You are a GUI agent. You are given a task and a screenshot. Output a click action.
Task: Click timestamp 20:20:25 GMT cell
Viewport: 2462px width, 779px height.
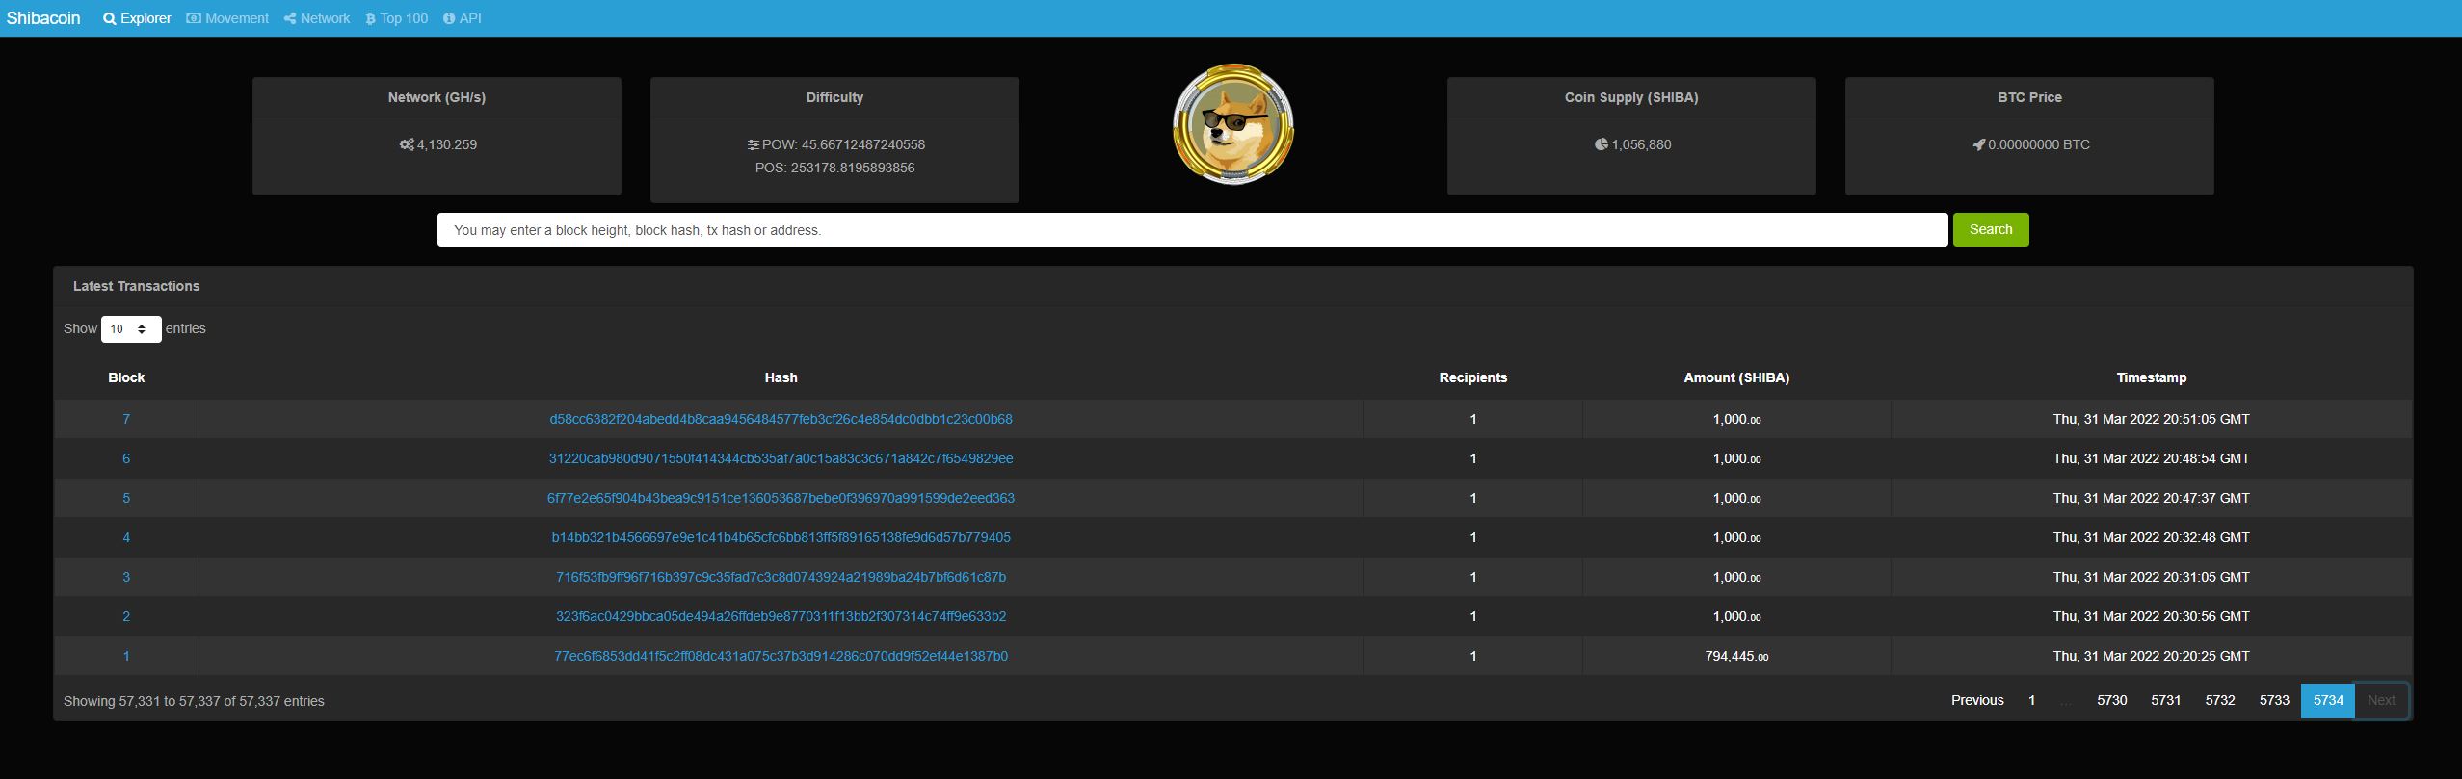[x=2151, y=656]
